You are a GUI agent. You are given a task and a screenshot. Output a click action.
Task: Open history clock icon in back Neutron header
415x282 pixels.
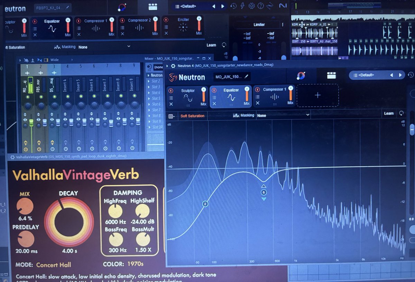[233, 6]
